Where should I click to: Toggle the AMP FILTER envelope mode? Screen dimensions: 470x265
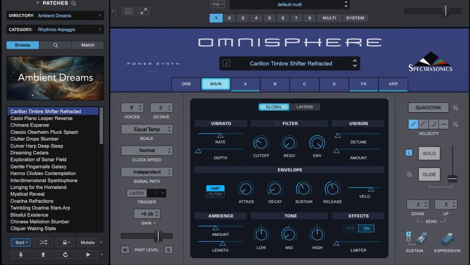(215, 191)
